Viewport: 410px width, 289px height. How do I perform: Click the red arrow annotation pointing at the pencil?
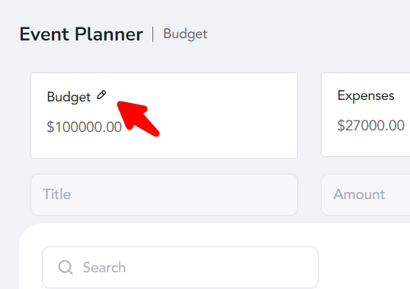coord(138,119)
